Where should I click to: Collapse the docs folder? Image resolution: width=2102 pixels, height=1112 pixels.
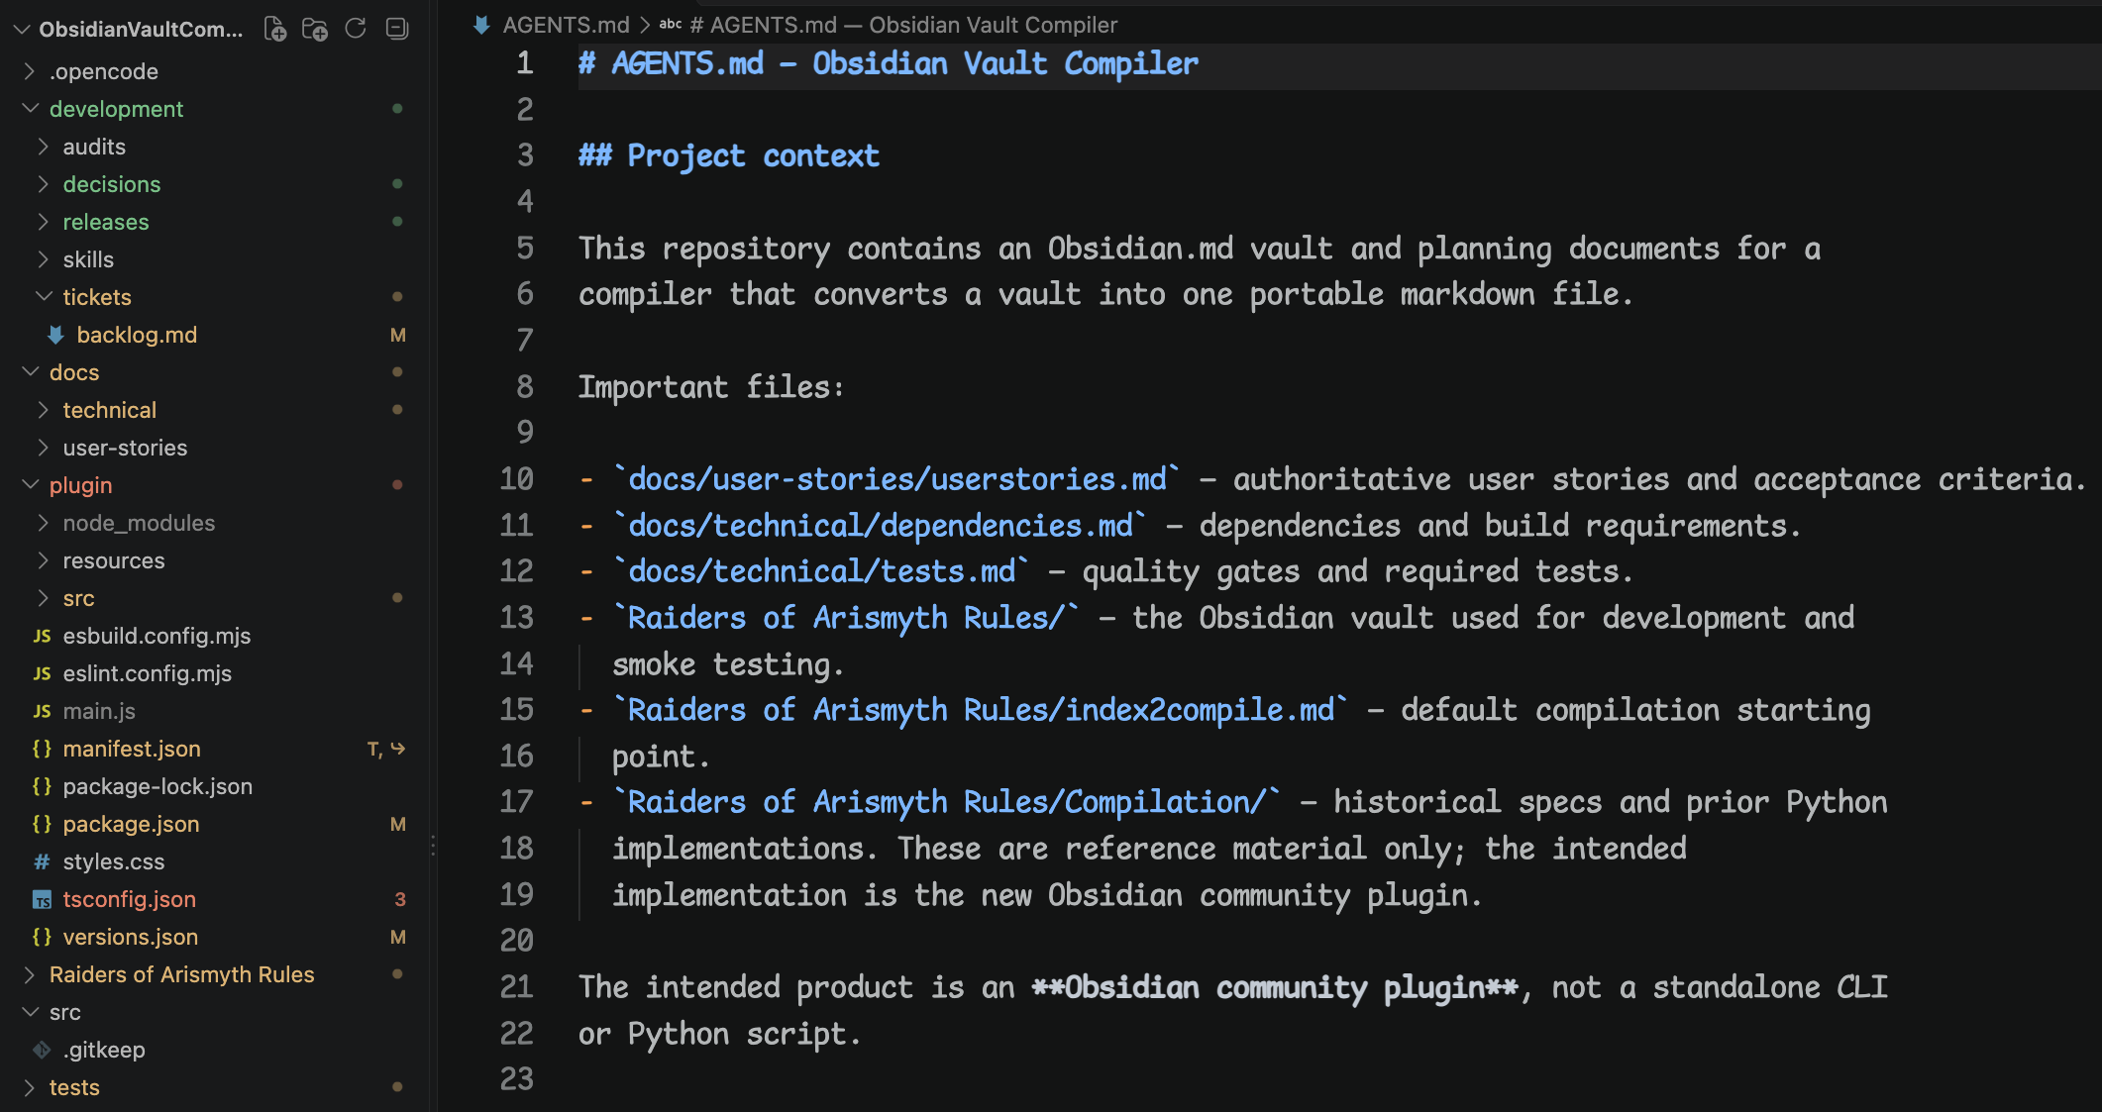pyautogui.click(x=30, y=372)
